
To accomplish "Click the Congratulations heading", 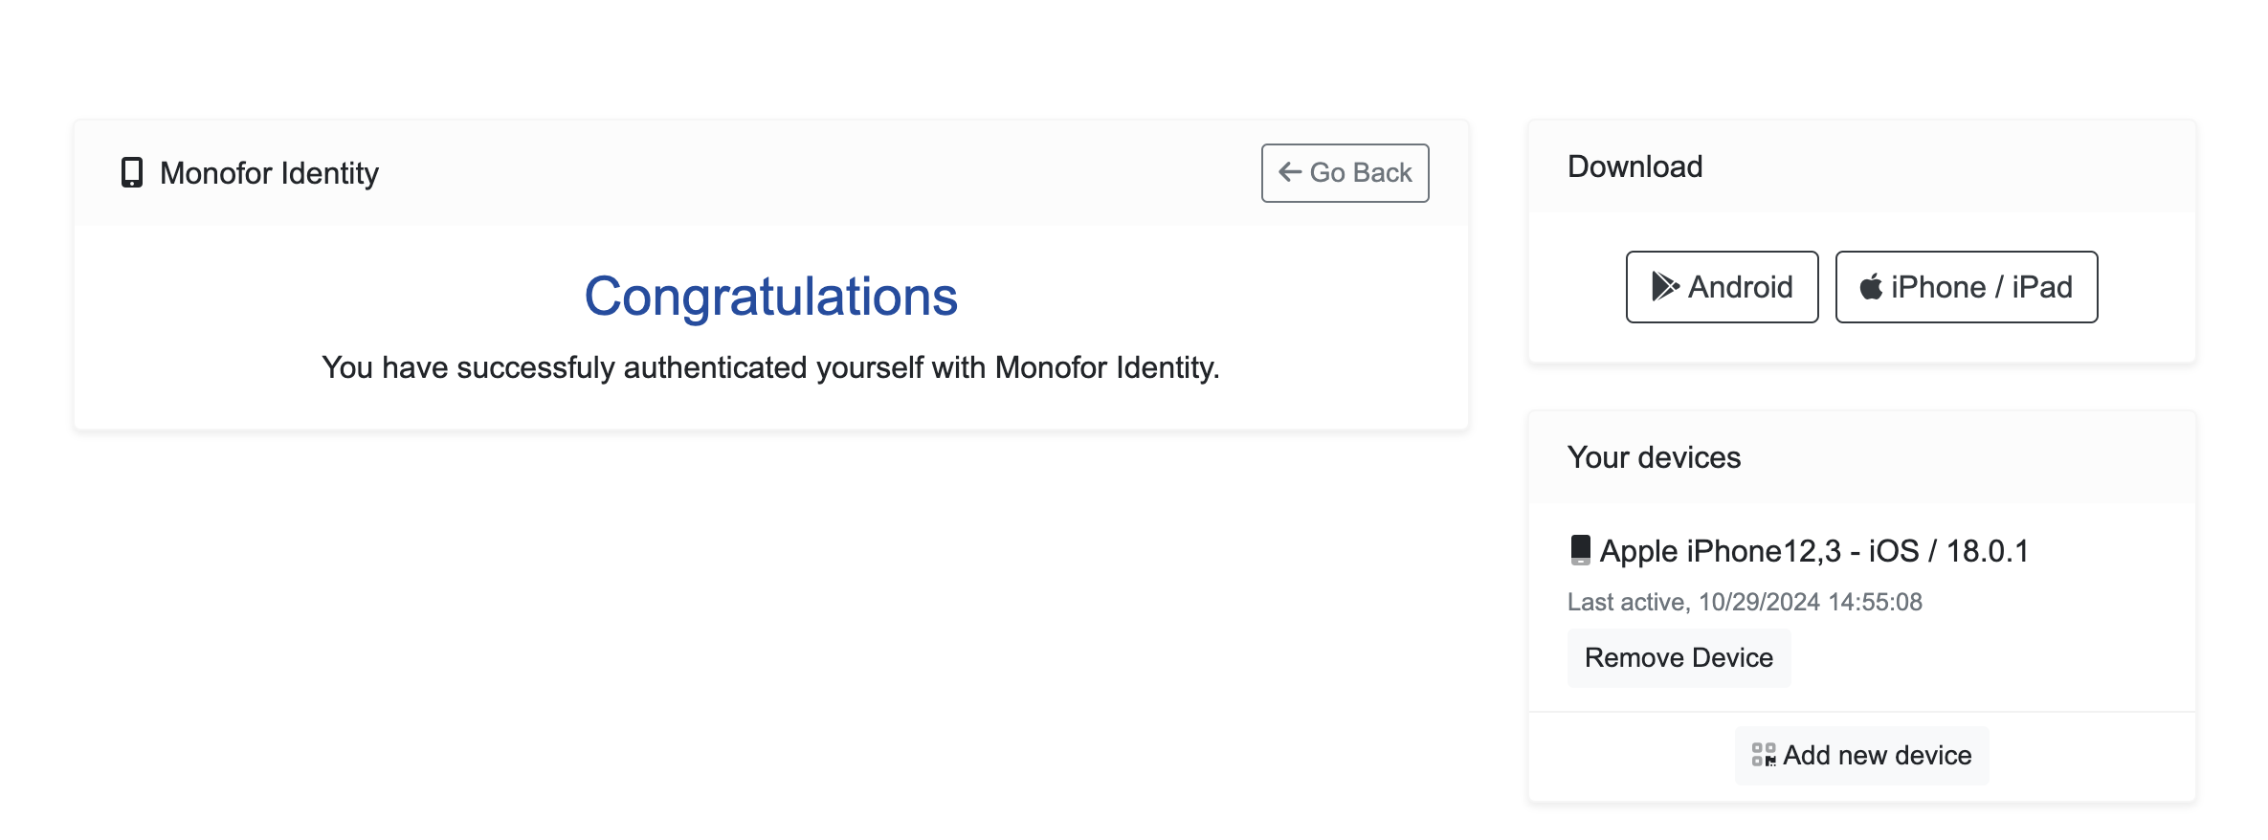I will 772,297.
